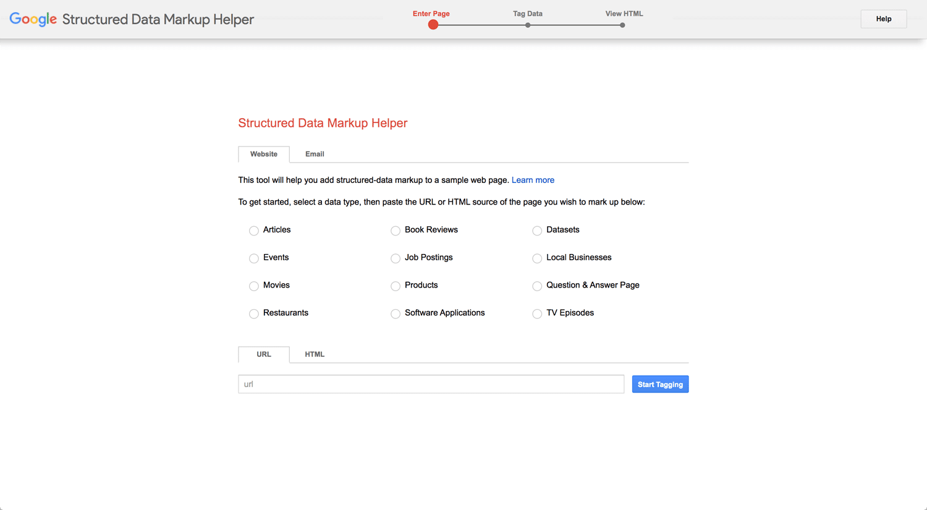
Task: Choose Job Postings as the data type
Action: (396, 258)
